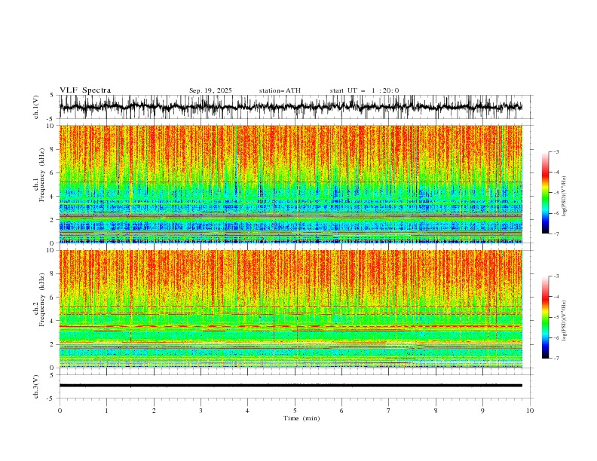Screen dimensions: 597x461
Task: Click the time axis tick label 9
Action: pos(482,411)
